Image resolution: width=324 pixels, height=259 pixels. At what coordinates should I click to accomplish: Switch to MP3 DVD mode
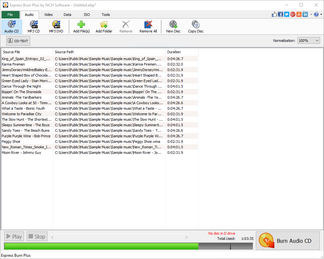(56, 26)
